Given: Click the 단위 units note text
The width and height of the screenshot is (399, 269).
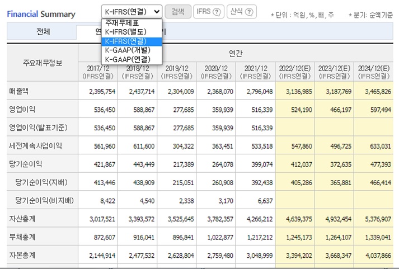Looking at the screenshot, I should pyautogui.click(x=302, y=15).
